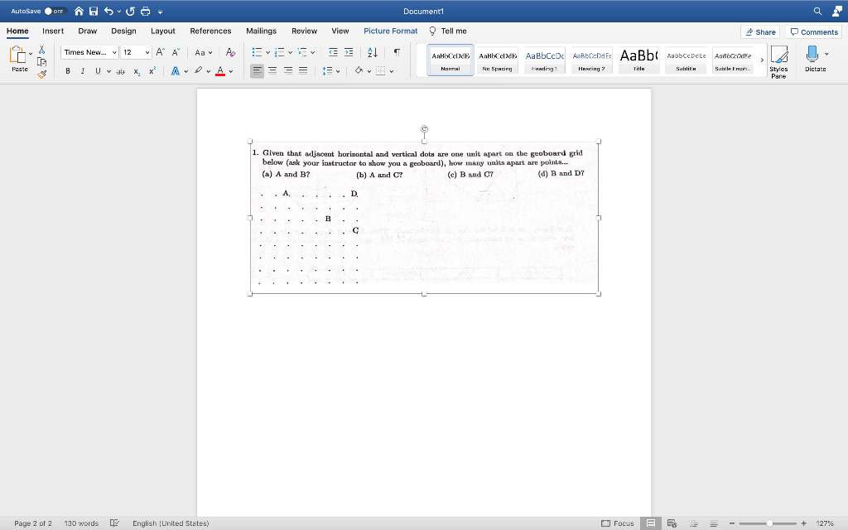This screenshot has width=848, height=530.
Task: Toggle AutoSave switch
Action: tap(55, 11)
